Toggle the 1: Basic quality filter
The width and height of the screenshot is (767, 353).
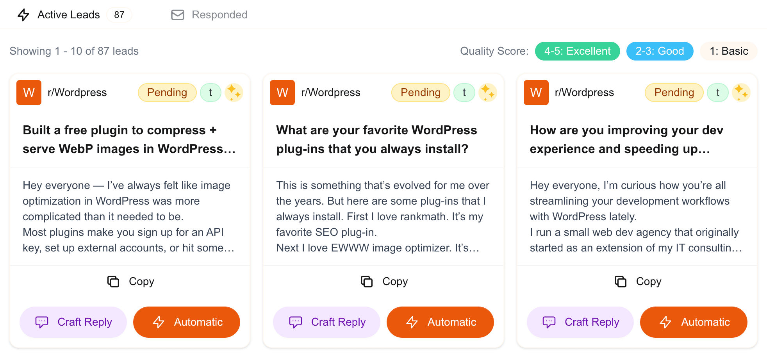click(728, 51)
